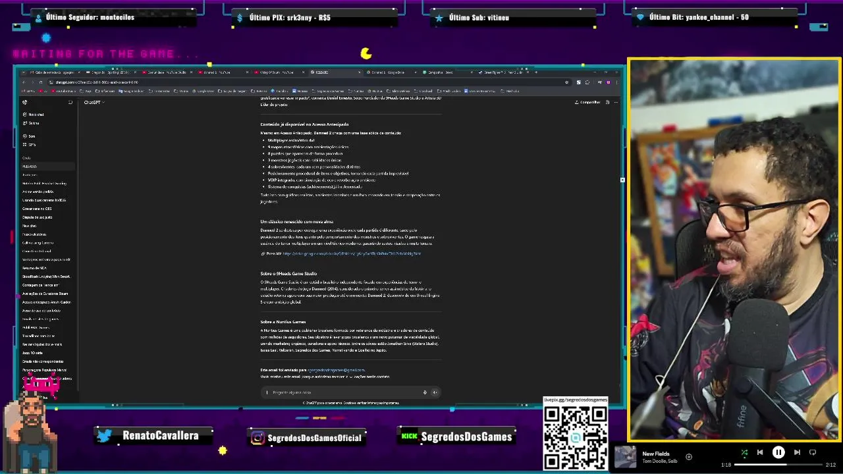Viewport: 843px width, 474px height.
Task: Open the 'BloodRush Undying Wish' chat
Action: click(x=46, y=276)
